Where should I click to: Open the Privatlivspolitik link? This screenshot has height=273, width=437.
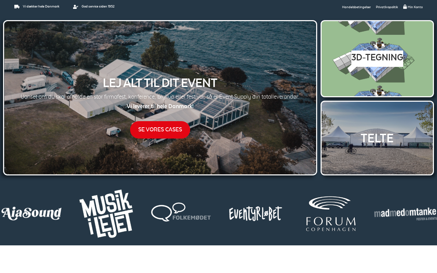[x=387, y=7]
